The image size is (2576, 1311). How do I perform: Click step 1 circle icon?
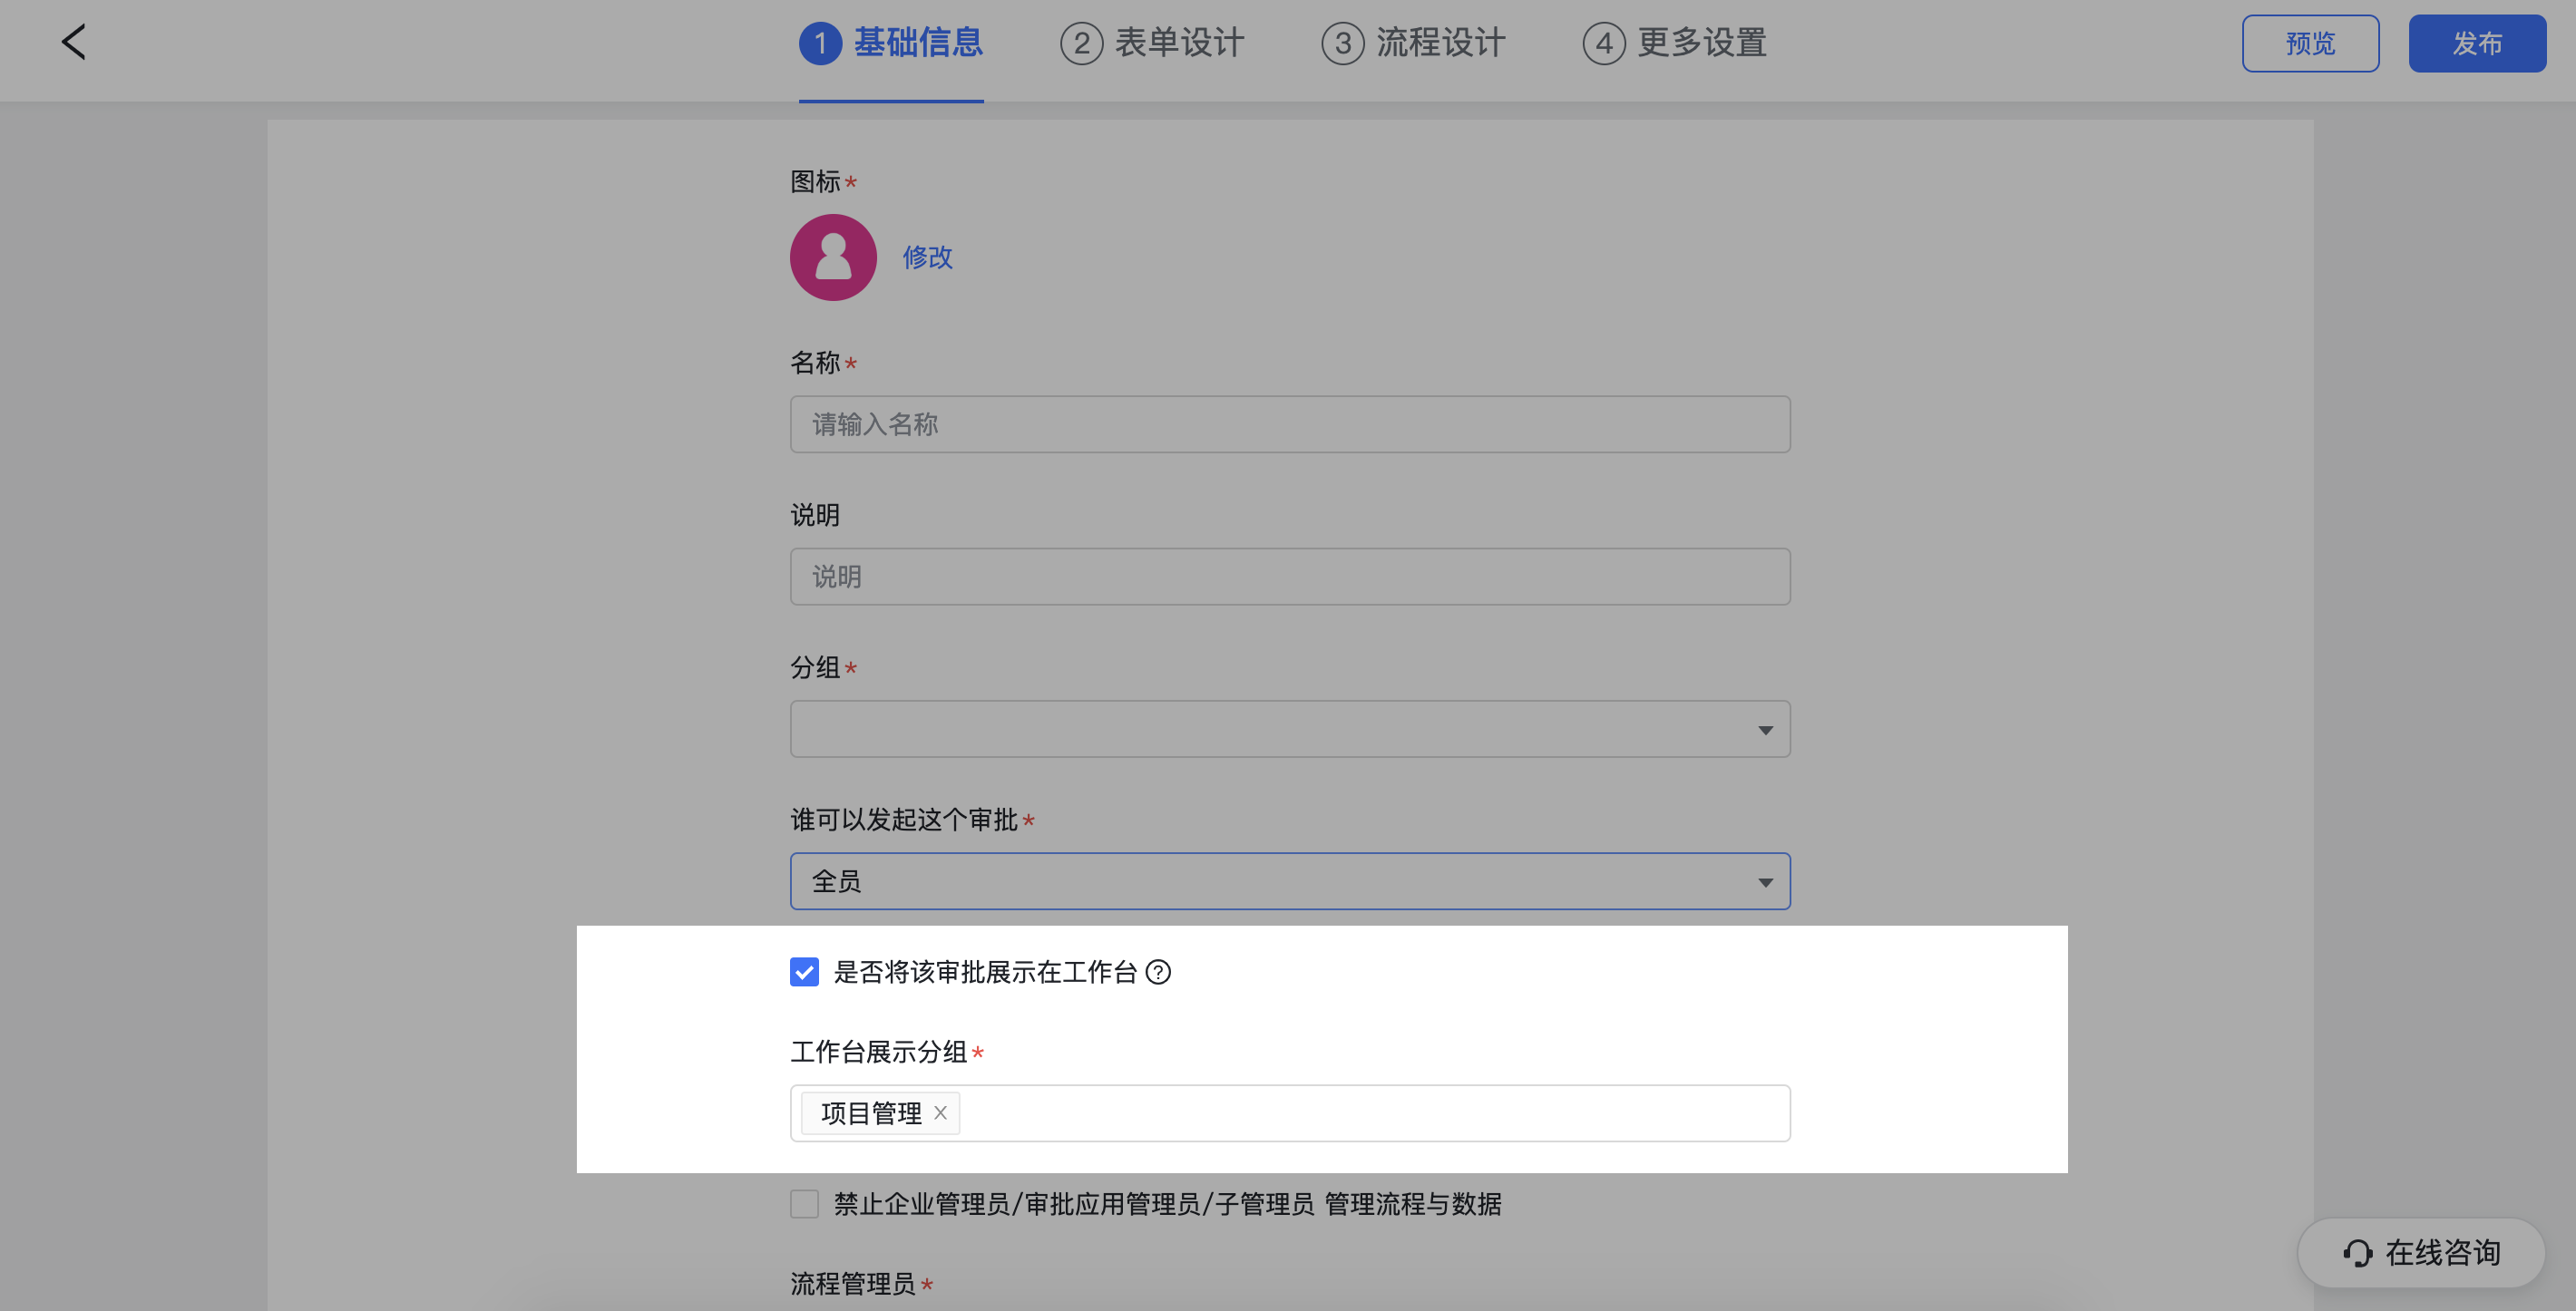[820, 44]
